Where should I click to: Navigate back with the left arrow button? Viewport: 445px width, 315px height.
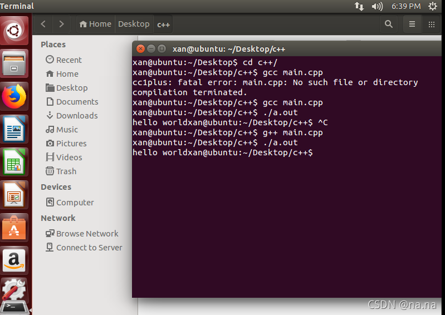(43, 24)
